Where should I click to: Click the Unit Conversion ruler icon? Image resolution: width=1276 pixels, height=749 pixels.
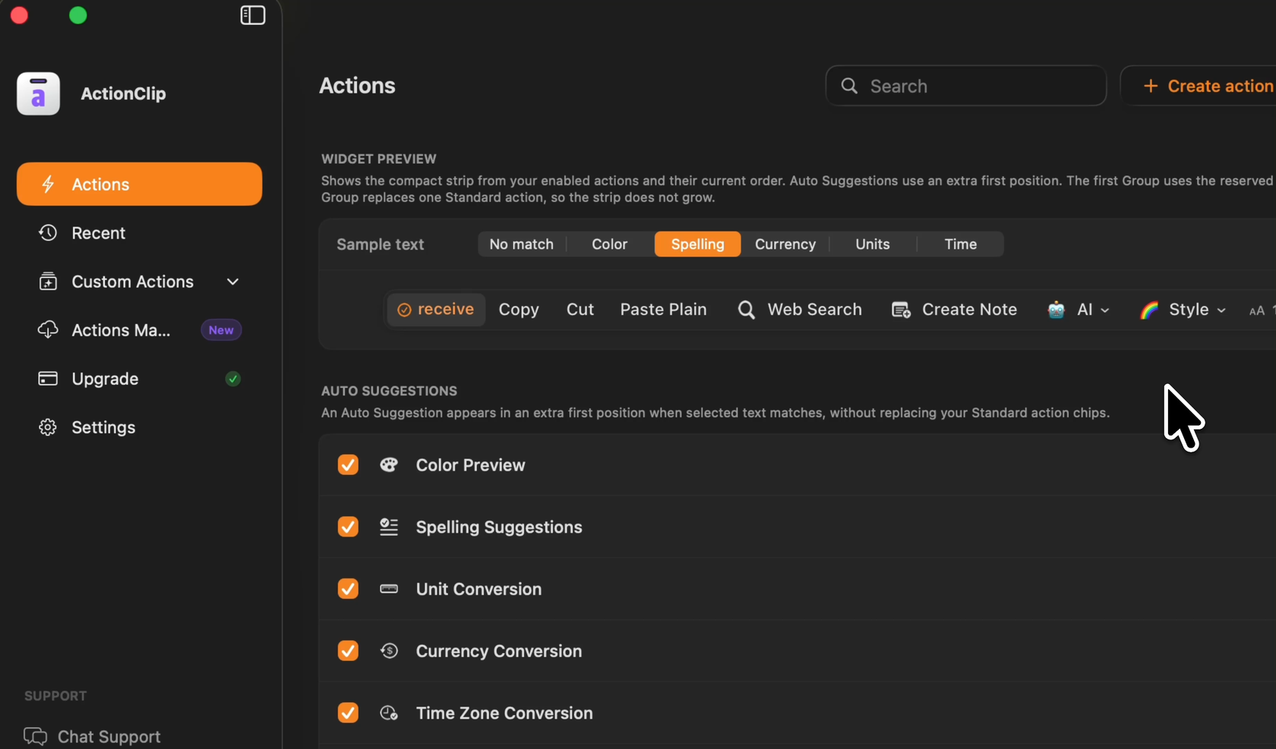(x=389, y=589)
